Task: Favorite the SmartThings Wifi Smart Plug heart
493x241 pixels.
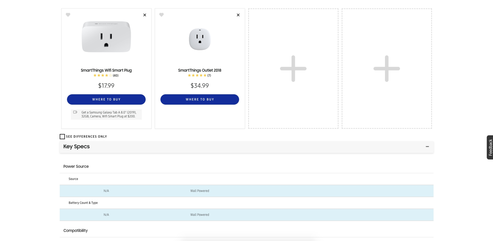Action: click(x=68, y=15)
